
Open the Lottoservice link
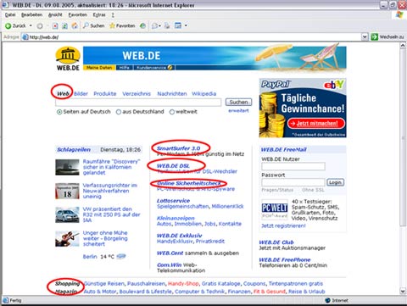173,201
